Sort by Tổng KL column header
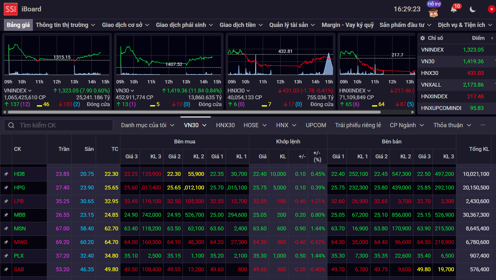Viewport: 496px width, 280px height. pyautogui.click(x=479, y=149)
